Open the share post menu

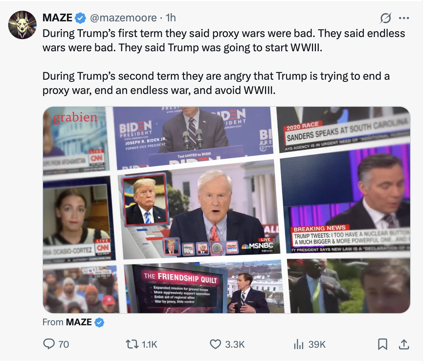coord(403,344)
